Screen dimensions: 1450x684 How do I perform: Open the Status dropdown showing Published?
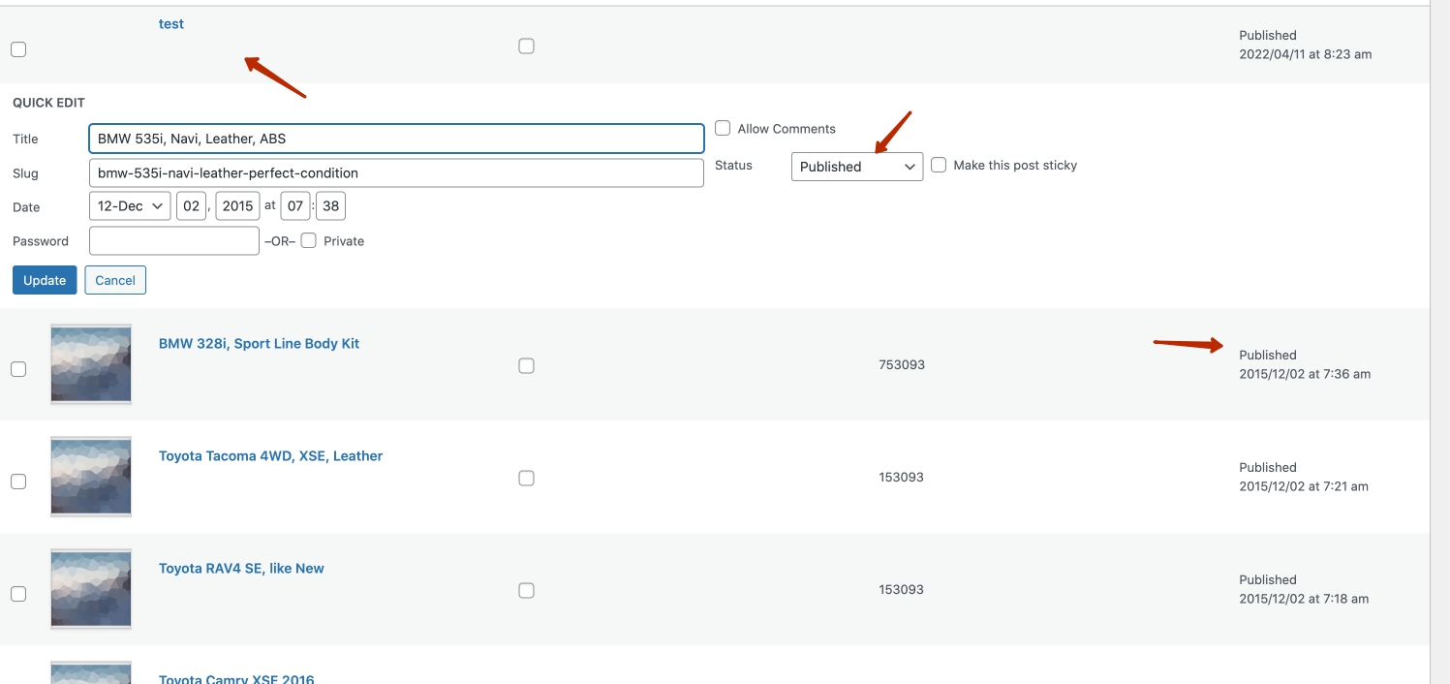tap(856, 167)
